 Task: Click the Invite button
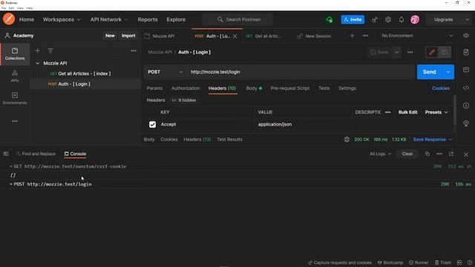[x=353, y=20]
